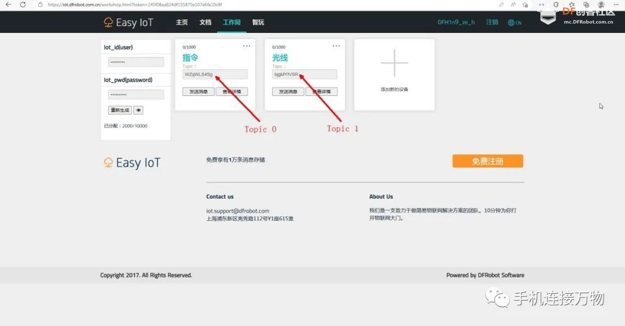The width and height of the screenshot is (625, 326).
Task: Click 0/1000 counter on 光线 card
Action: [x=278, y=47]
